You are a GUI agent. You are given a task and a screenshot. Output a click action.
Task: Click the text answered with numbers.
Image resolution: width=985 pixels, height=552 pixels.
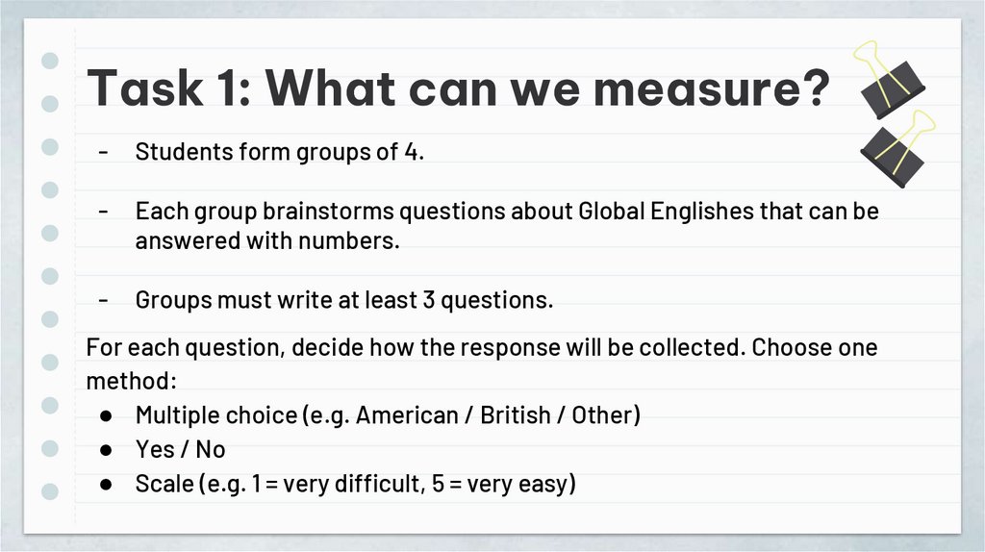266,240
